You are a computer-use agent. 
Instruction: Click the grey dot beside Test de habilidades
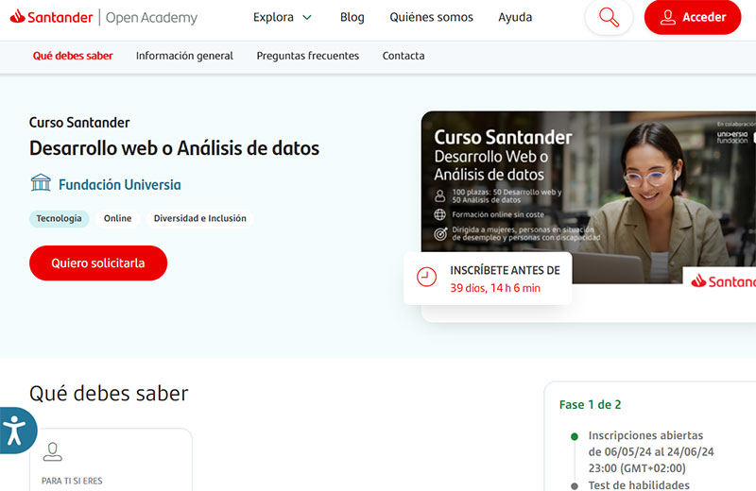click(x=575, y=485)
